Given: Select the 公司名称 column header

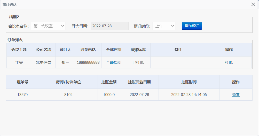Looking at the screenshot, I should click(x=43, y=50).
